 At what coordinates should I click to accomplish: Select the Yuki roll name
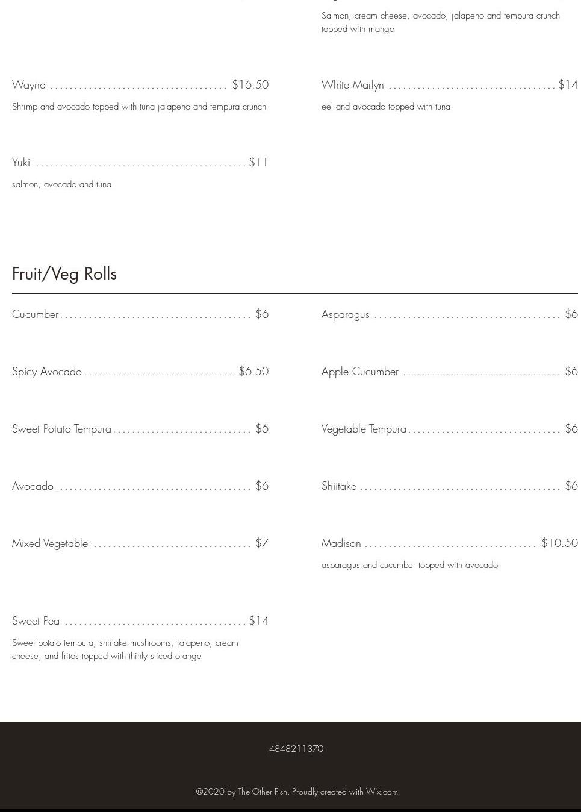coord(21,163)
